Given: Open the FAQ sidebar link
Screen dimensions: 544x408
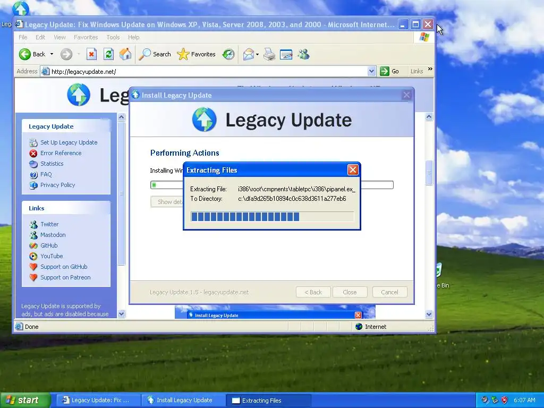Looking at the screenshot, I should tap(46, 174).
